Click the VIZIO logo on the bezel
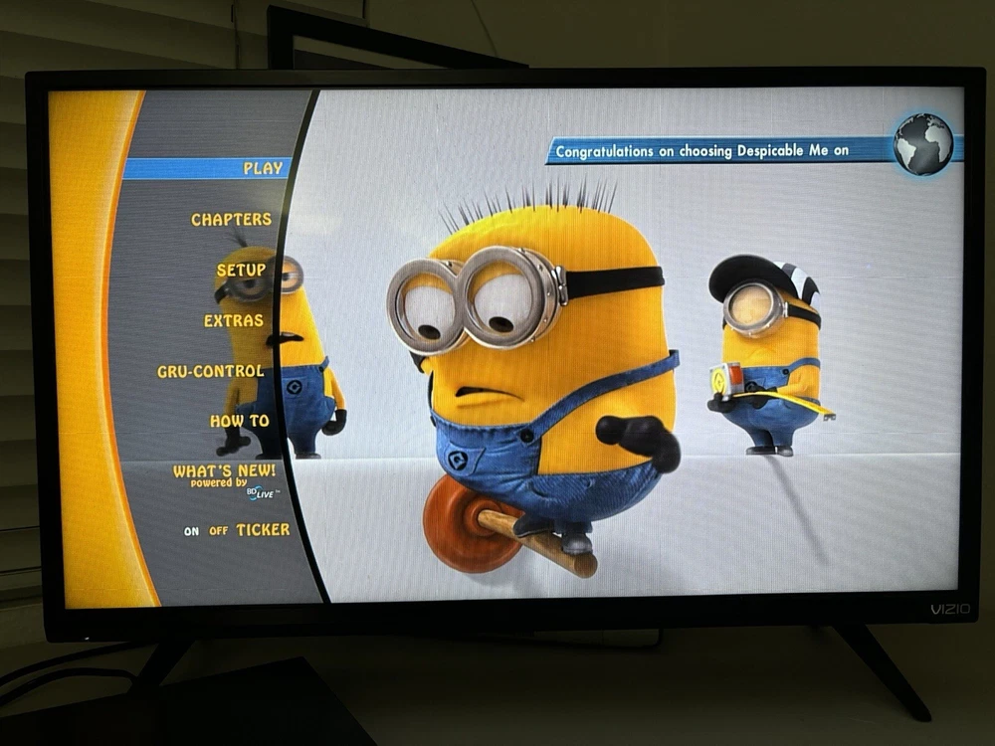This screenshot has width=995, height=746. (x=949, y=609)
